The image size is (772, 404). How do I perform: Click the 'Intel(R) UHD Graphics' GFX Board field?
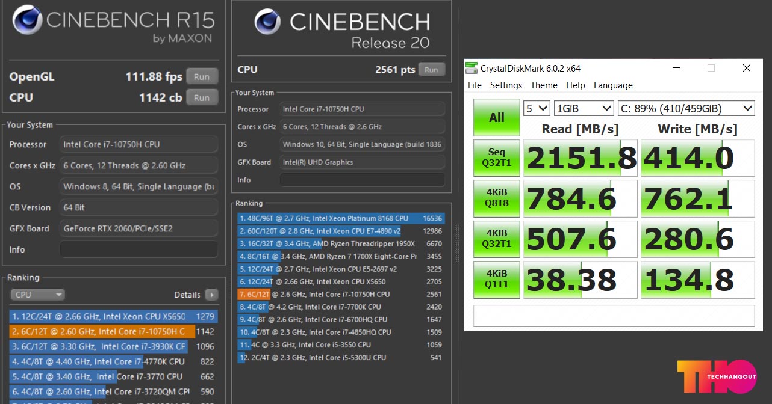(x=363, y=162)
